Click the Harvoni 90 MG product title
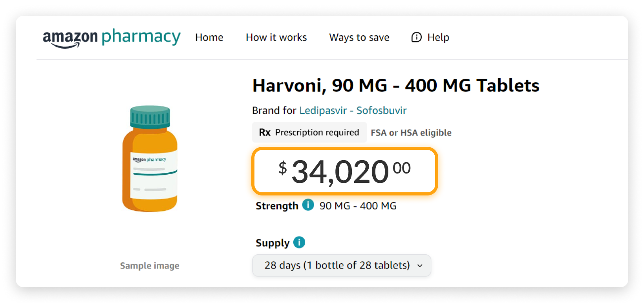 coord(395,86)
